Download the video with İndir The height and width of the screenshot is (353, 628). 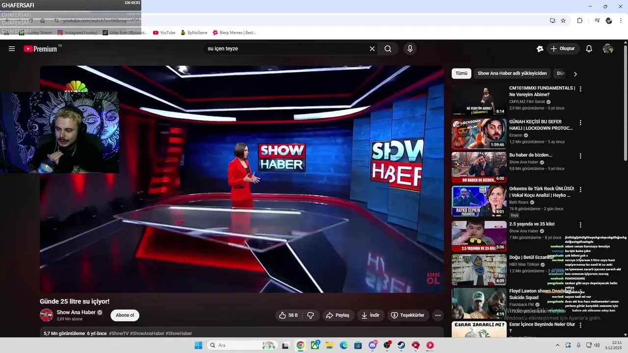click(370, 315)
